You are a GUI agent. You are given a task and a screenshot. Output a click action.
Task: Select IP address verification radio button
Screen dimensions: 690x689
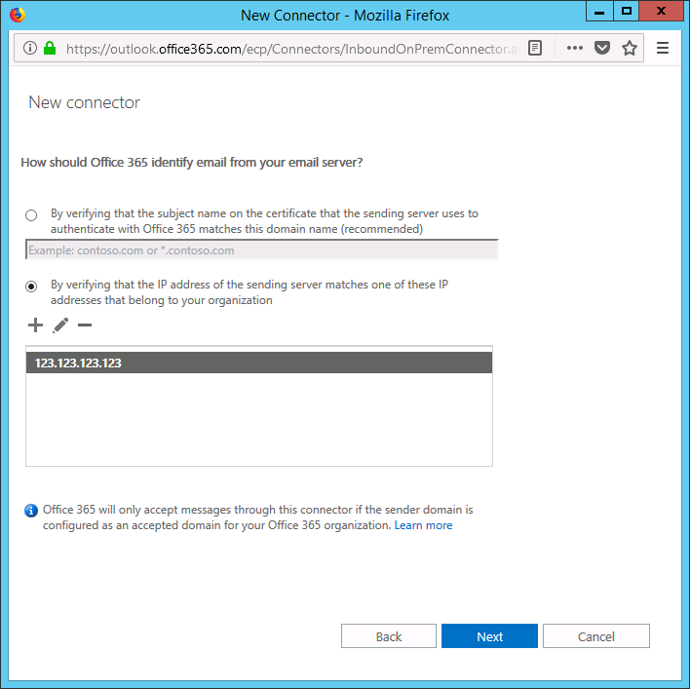pos(31,287)
